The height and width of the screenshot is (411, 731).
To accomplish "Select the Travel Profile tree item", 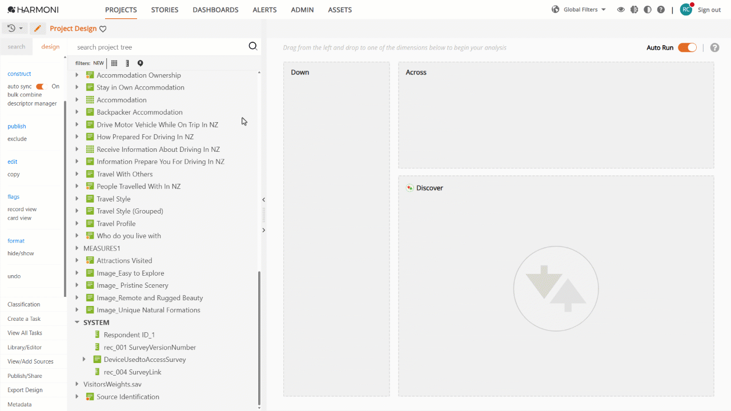I will 116,224.
